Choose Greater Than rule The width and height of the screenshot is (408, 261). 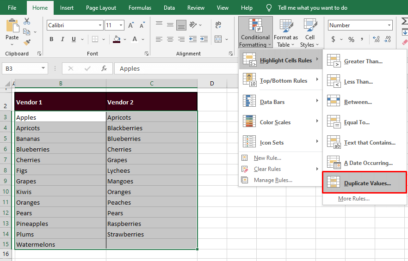pos(365,61)
